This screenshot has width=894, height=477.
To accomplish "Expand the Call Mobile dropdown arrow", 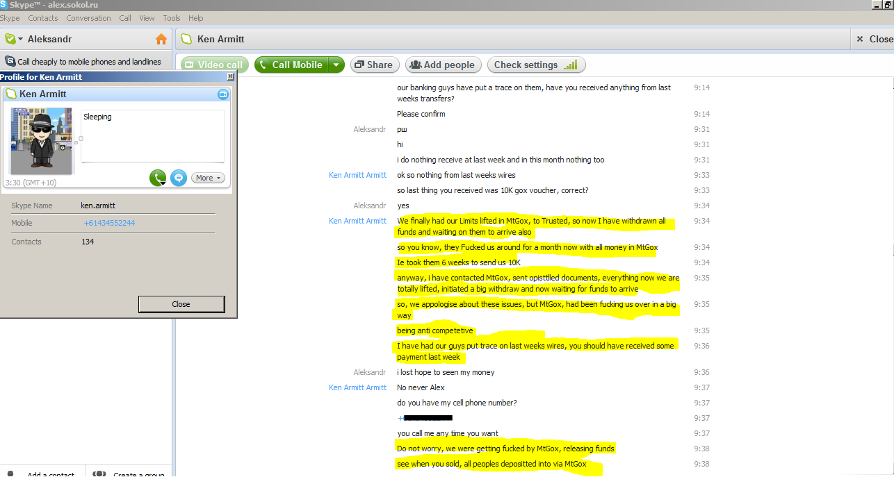I will click(336, 65).
